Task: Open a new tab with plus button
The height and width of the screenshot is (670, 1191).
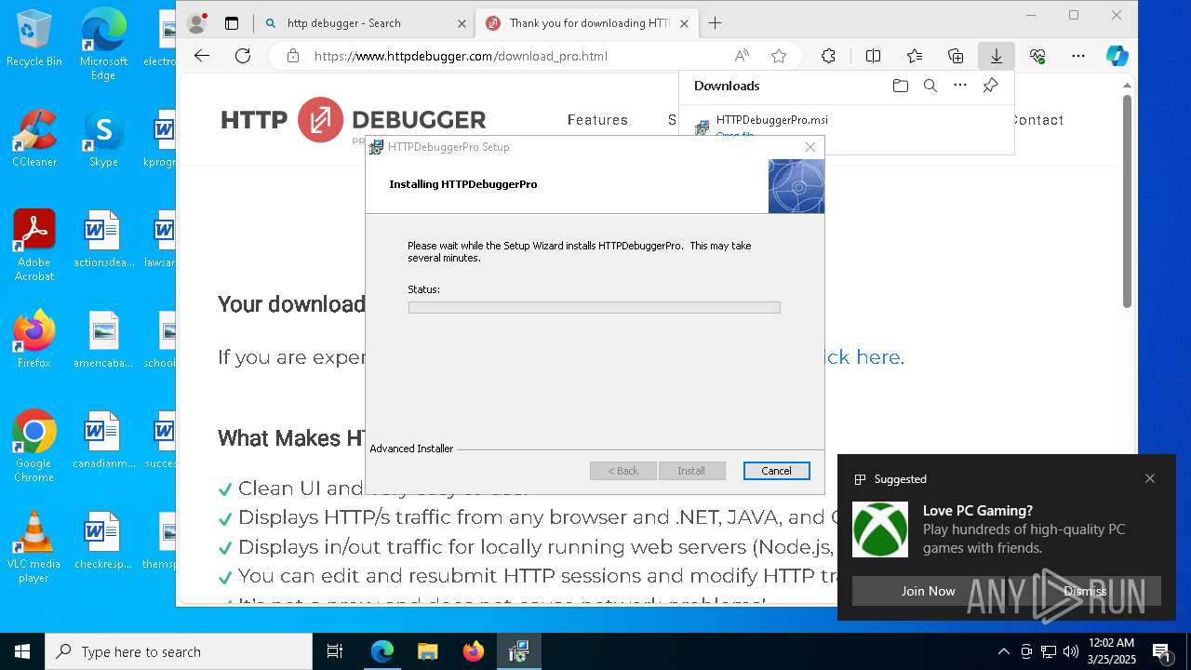Action: (715, 23)
